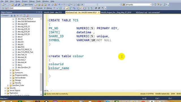Viewport: 181px width, 102px height.
Task: Switch to KALEEL.Project_De..._Diag_May_07_2016 tab
Action: coord(116,12)
